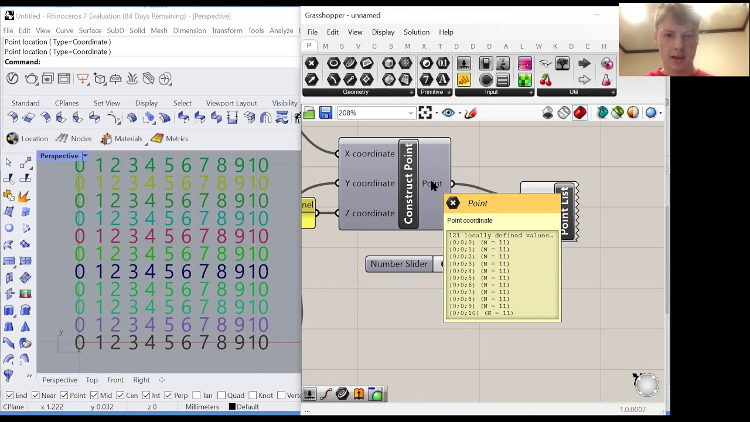Click the no preview icon in Grasshopper
Image resolution: width=750 pixels, height=422 pixels.
click(548, 113)
